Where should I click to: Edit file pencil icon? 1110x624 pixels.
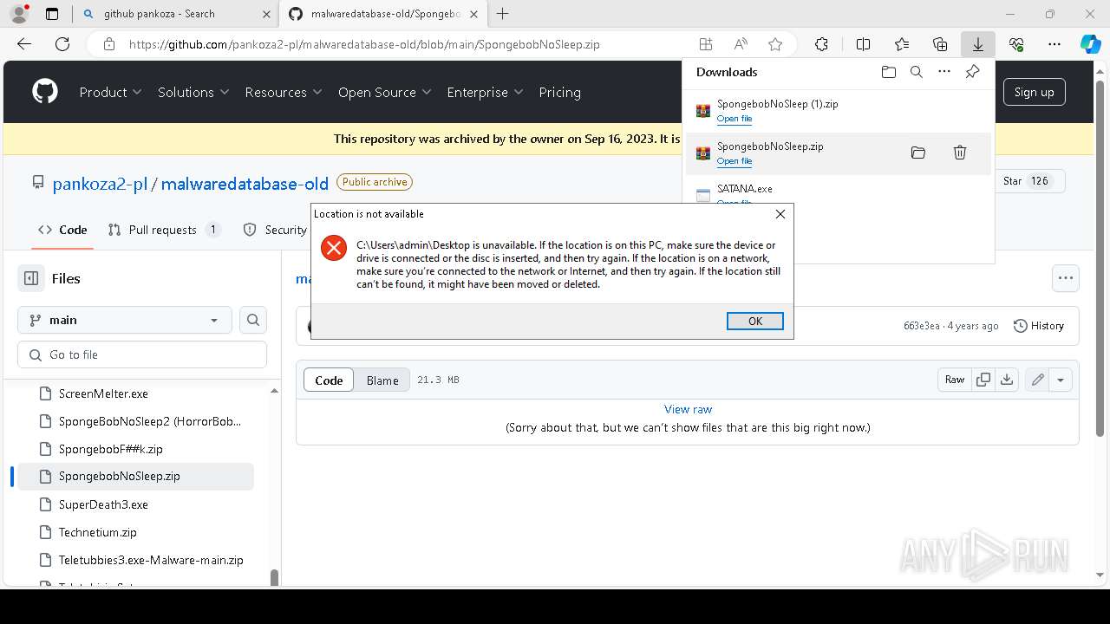pyautogui.click(x=1037, y=380)
